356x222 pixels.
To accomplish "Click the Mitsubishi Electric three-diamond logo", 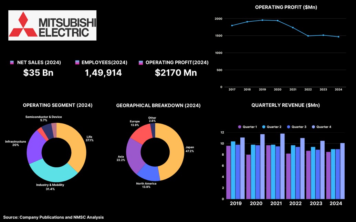I will pos(23,25).
